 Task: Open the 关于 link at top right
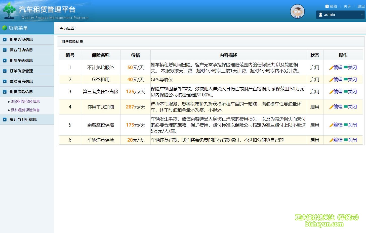(347, 6)
